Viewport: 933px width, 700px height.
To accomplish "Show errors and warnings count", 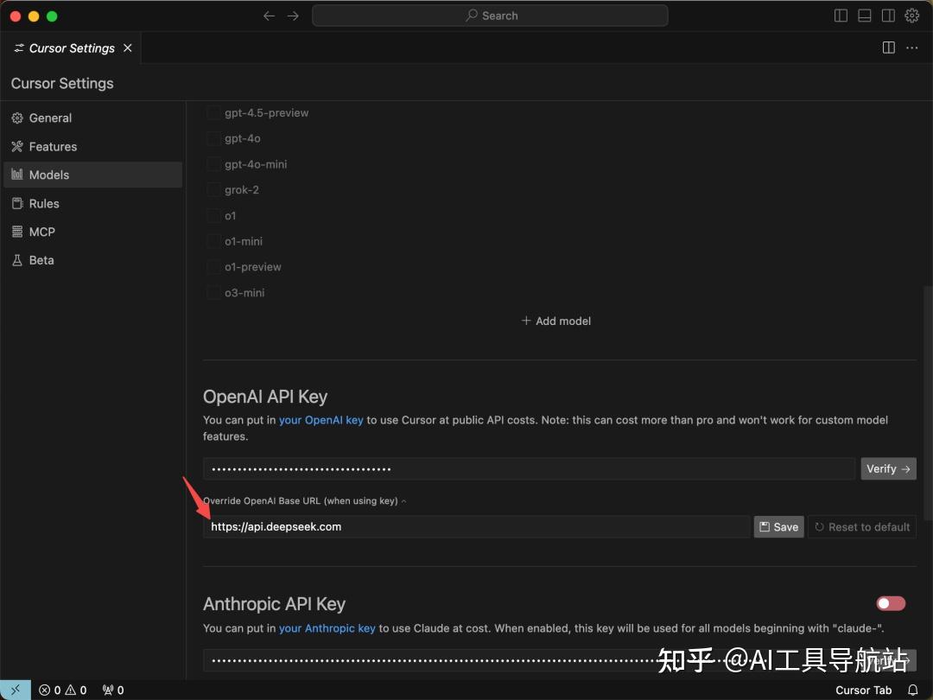I will (62, 690).
